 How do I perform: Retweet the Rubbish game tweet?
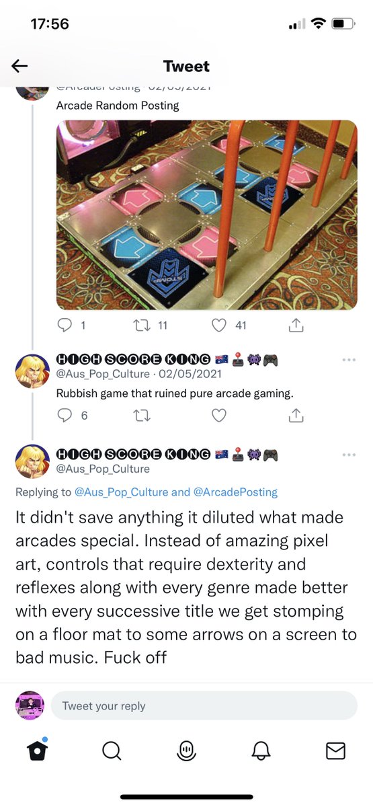pos(142,416)
